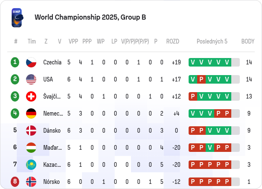Click the Germany flag icon
The height and width of the screenshot is (189, 262).
point(31,113)
